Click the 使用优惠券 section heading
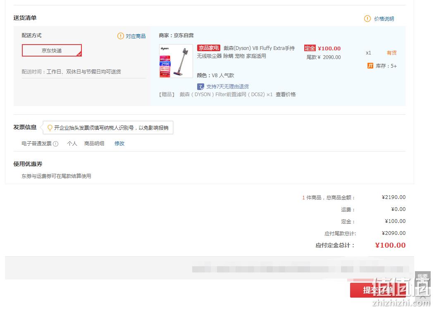 [x=28, y=164]
